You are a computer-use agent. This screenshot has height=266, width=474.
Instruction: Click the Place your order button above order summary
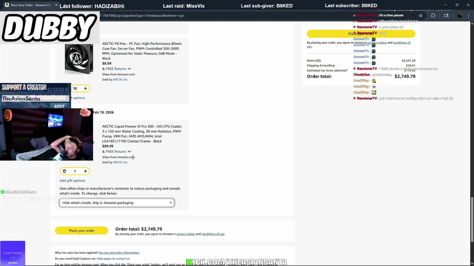361,34
